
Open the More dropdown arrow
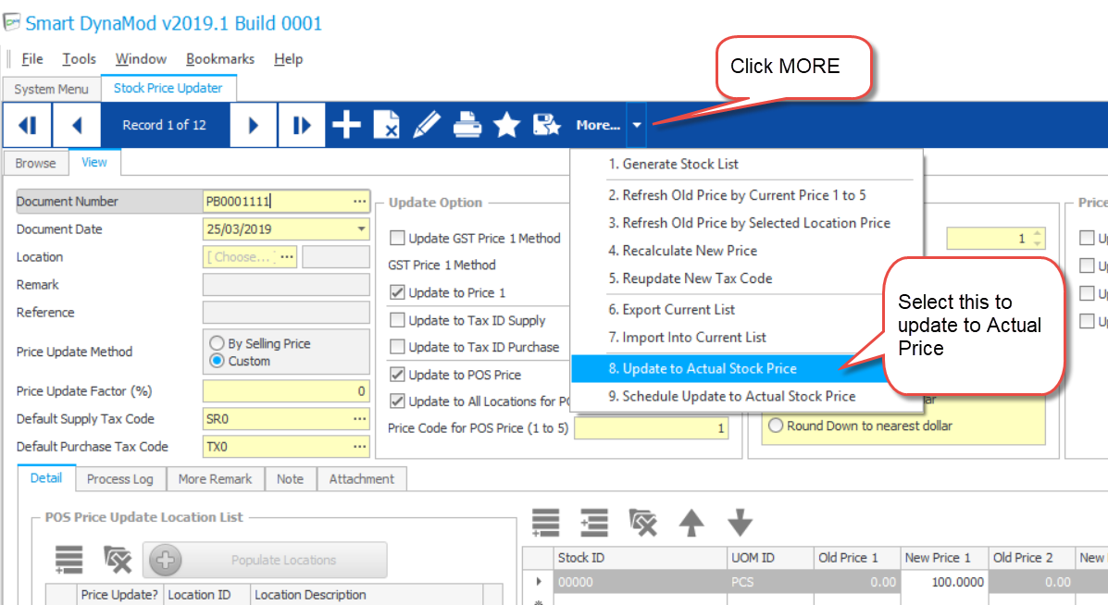(x=637, y=125)
